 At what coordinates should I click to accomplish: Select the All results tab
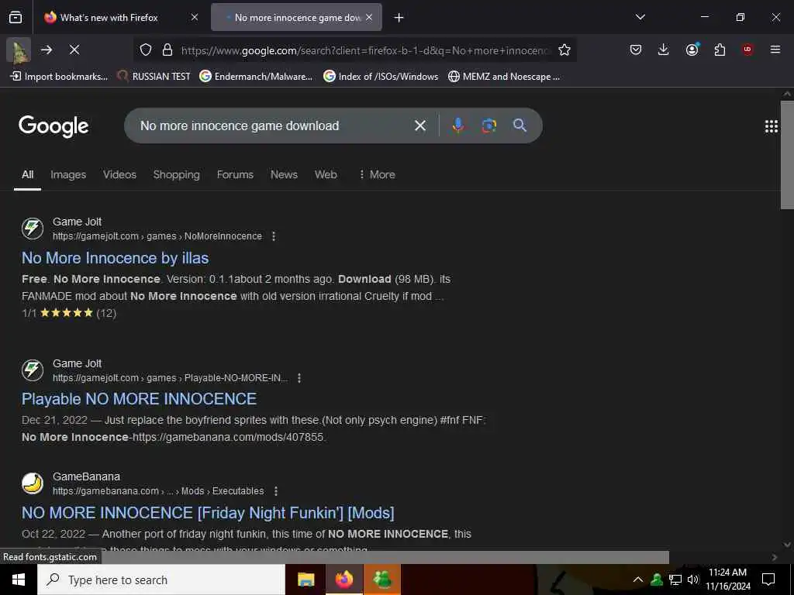click(27, 174)
